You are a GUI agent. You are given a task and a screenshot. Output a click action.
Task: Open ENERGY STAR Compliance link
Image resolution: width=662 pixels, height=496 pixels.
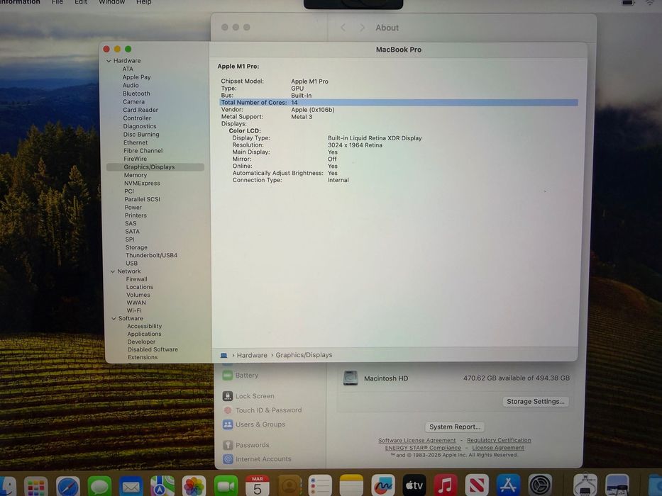[x=423, y=448]
